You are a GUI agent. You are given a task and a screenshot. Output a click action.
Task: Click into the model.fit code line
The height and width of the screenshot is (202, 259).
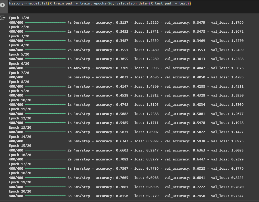point(100,3)
